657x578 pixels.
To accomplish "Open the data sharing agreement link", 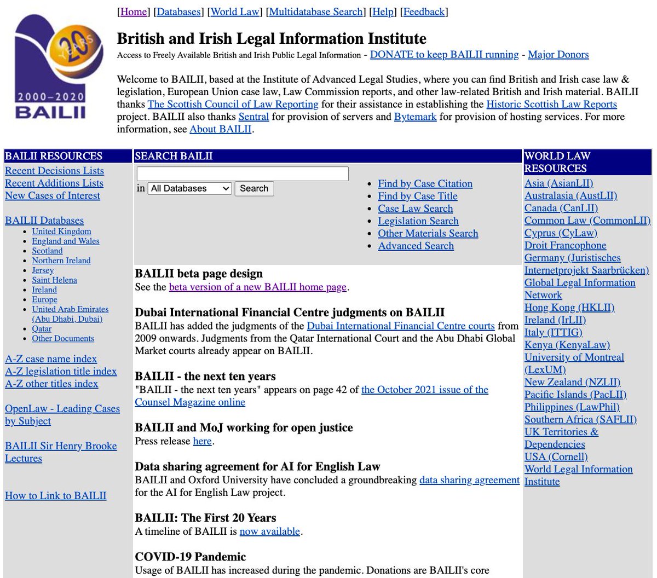I will coord(469,480).
